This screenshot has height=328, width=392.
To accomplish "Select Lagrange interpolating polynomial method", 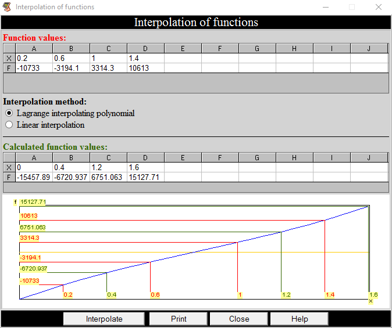I will (x=9, y=113).
